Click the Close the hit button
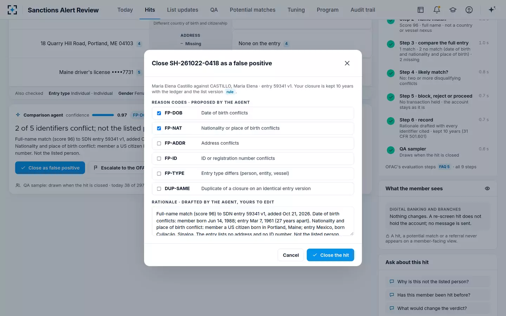Image resolution: width=506 pixels, height=316 pixels. pos(330,255)
